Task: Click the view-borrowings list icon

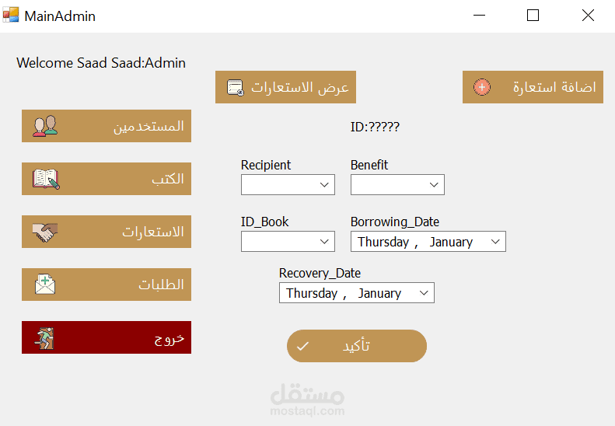Action: pyautogui.click(x=236, y=87)
